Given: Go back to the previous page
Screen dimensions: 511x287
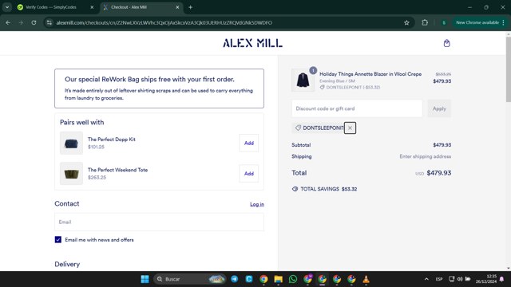Looking at the screenshot, I should tap(8, 23).
